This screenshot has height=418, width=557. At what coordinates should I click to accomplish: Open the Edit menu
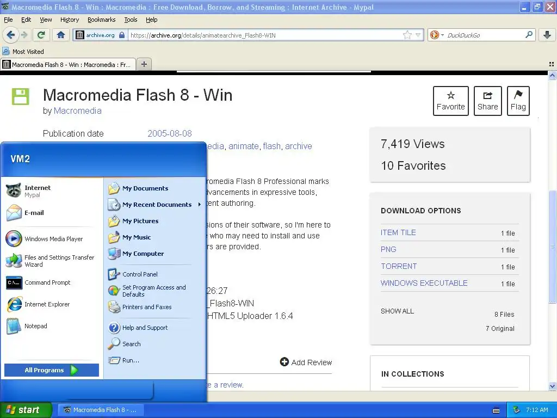coord(26,20)
